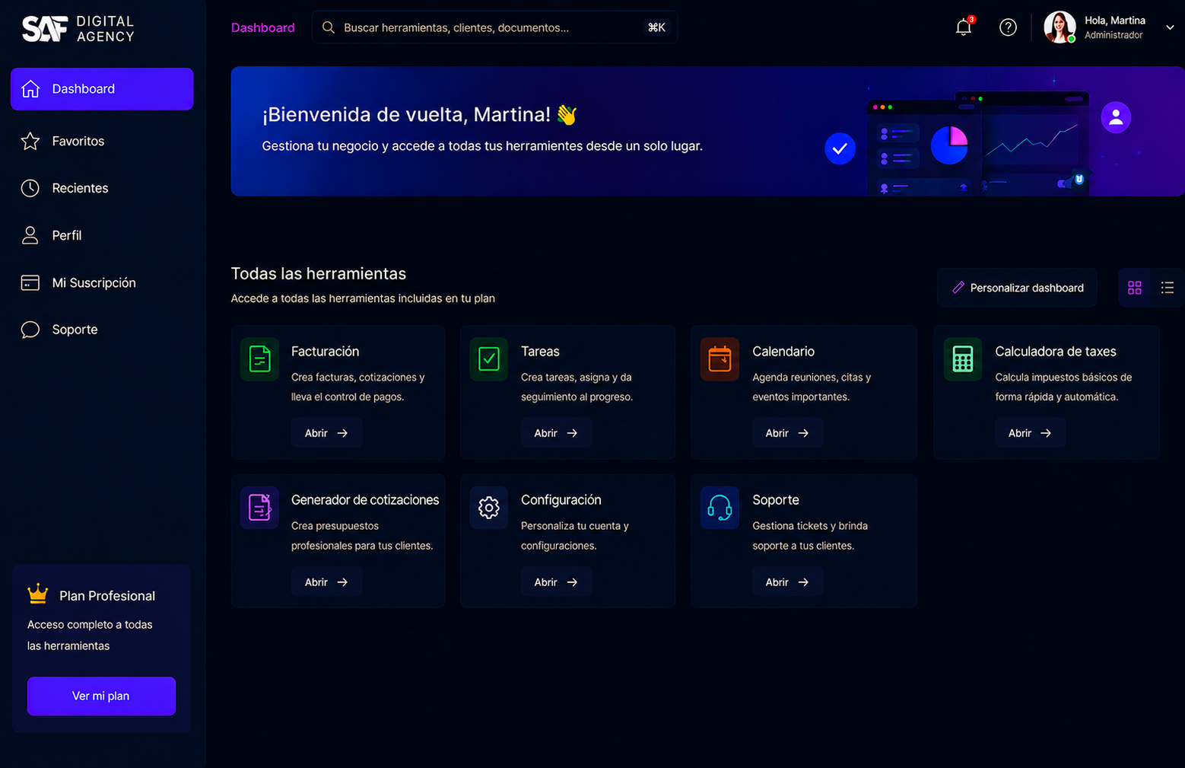Click the Tareas card title
Image resolution: width=1185 pixels, height=768 pixels.
coord(540,352)
